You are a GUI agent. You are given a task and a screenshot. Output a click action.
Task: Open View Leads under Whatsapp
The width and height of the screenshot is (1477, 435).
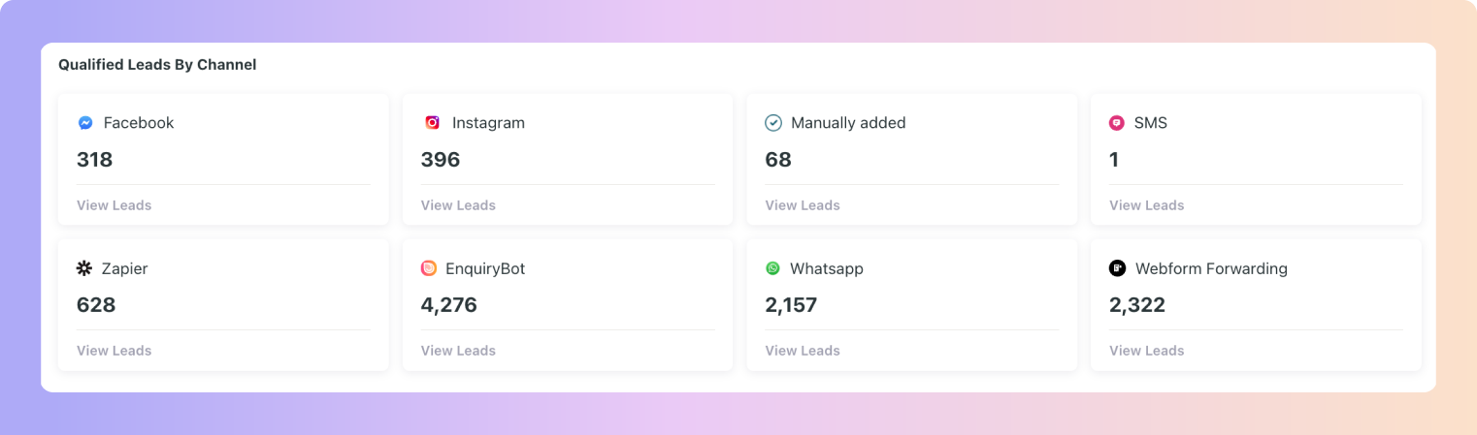coord(803,351)
